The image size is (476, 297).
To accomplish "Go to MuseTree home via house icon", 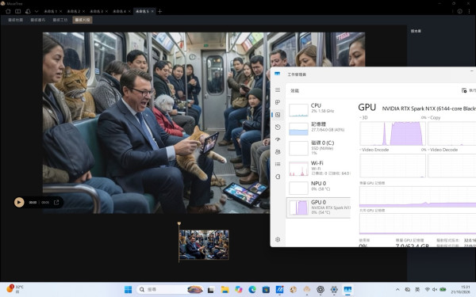I will (x=8, y=11).
